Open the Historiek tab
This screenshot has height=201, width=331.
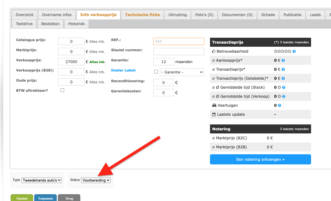pyautogui.click(x=76, y=24)
